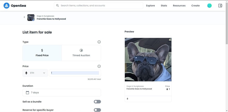Click the Create link in header
This screenshot has height=112, width=228.
195,5
